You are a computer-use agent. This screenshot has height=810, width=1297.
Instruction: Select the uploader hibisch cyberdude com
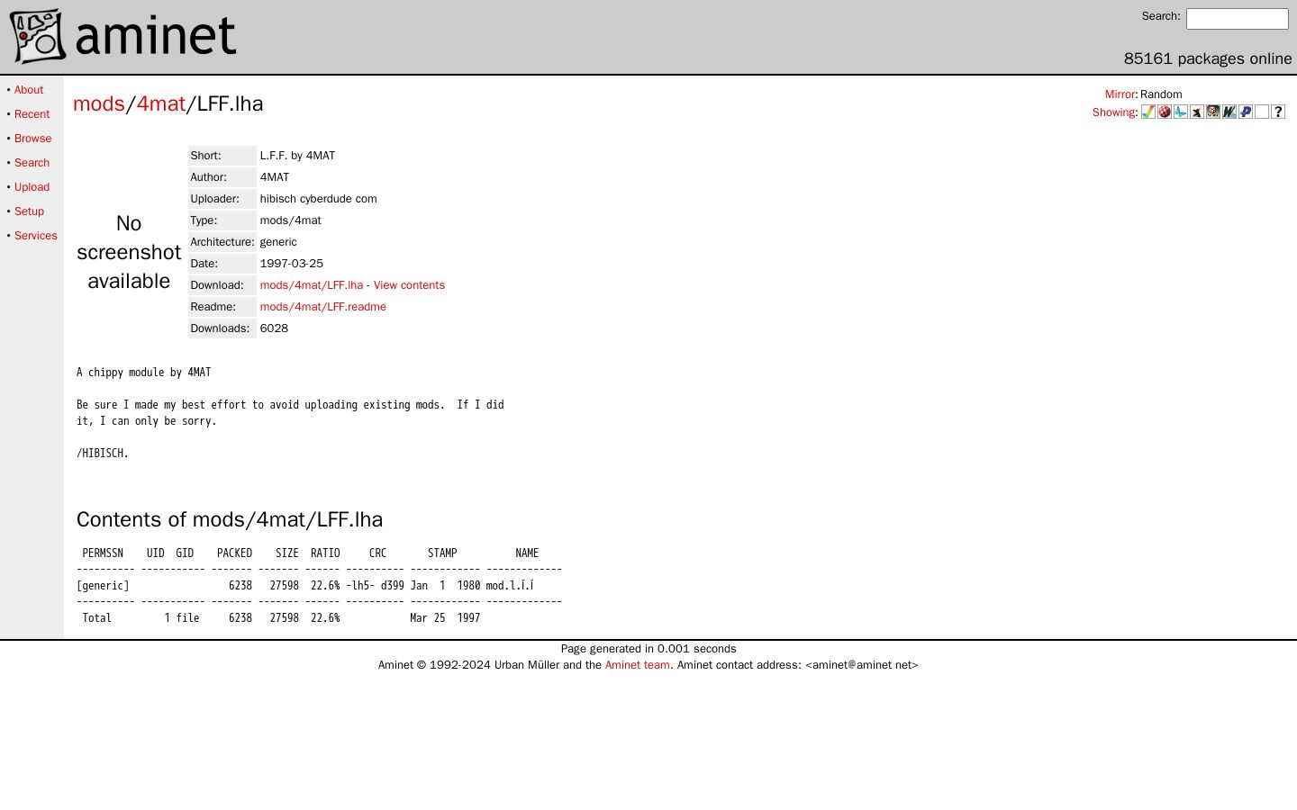click(x=319, y=199)
